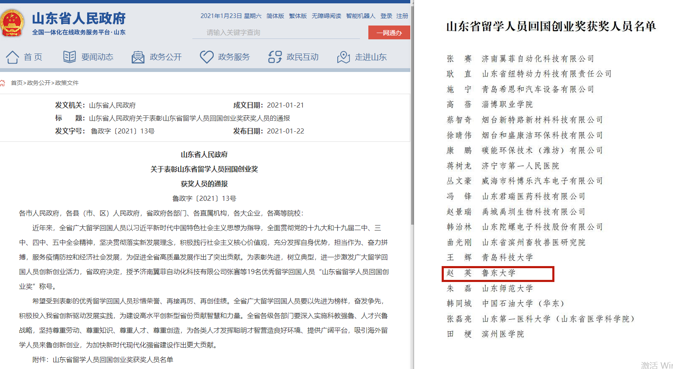Click the row 高蓓 淄博职业学院
Viewport: 673px width, 369px height.
click(489, 105)
